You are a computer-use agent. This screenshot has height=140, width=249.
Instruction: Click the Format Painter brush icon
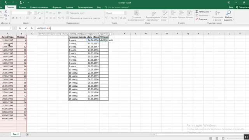6,19
